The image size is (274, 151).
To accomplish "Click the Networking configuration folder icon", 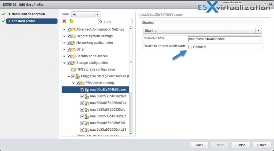I will point(73,43).
